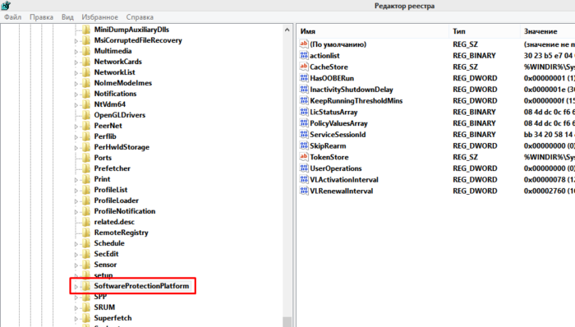This screenshot has height=327, width=575.
Task: Select the SoftwareProtectionPlatform folder icon
Action: (86, 286)
